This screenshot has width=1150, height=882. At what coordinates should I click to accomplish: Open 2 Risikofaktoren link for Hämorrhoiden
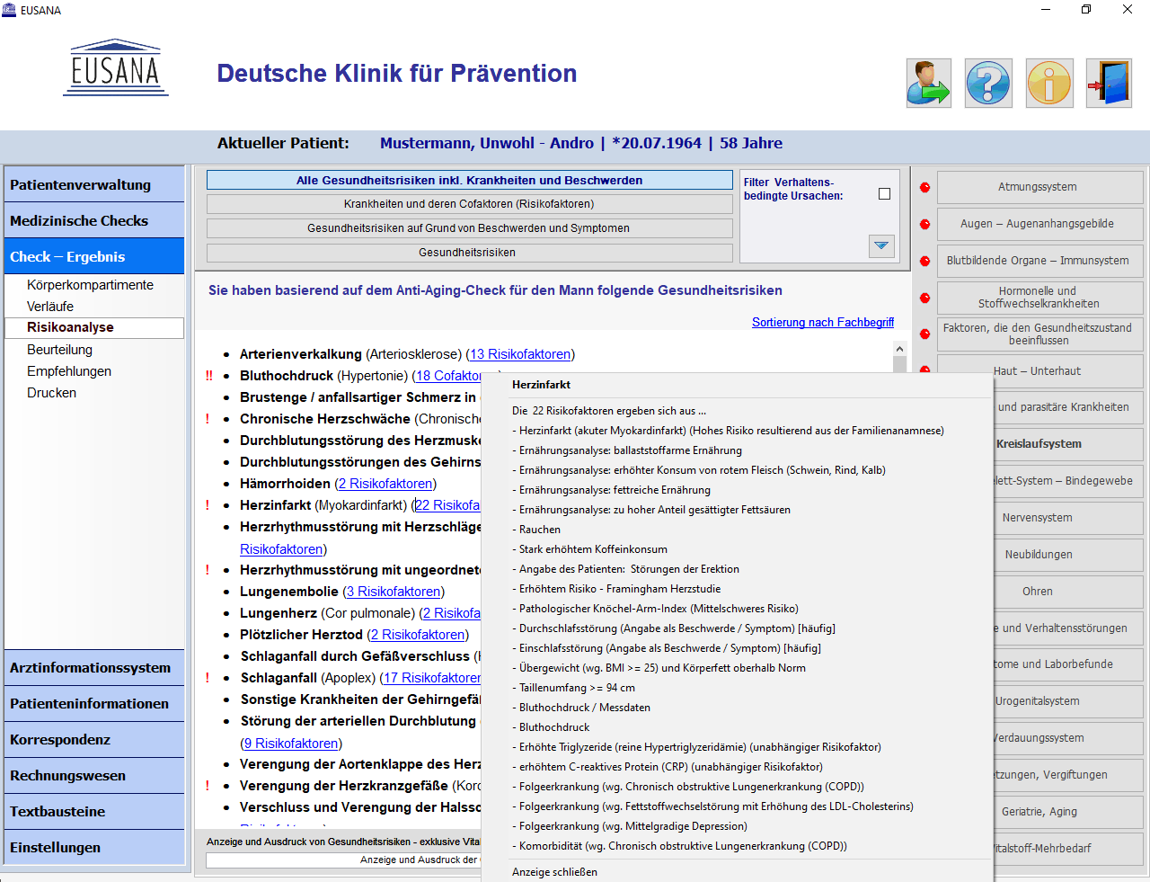tap(385, 484)
